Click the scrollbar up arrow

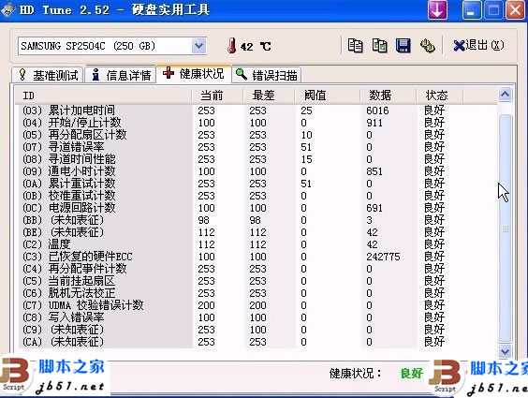point(505,95)
